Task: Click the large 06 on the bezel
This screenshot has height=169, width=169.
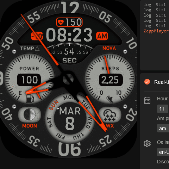Action: tap(70, 149)
